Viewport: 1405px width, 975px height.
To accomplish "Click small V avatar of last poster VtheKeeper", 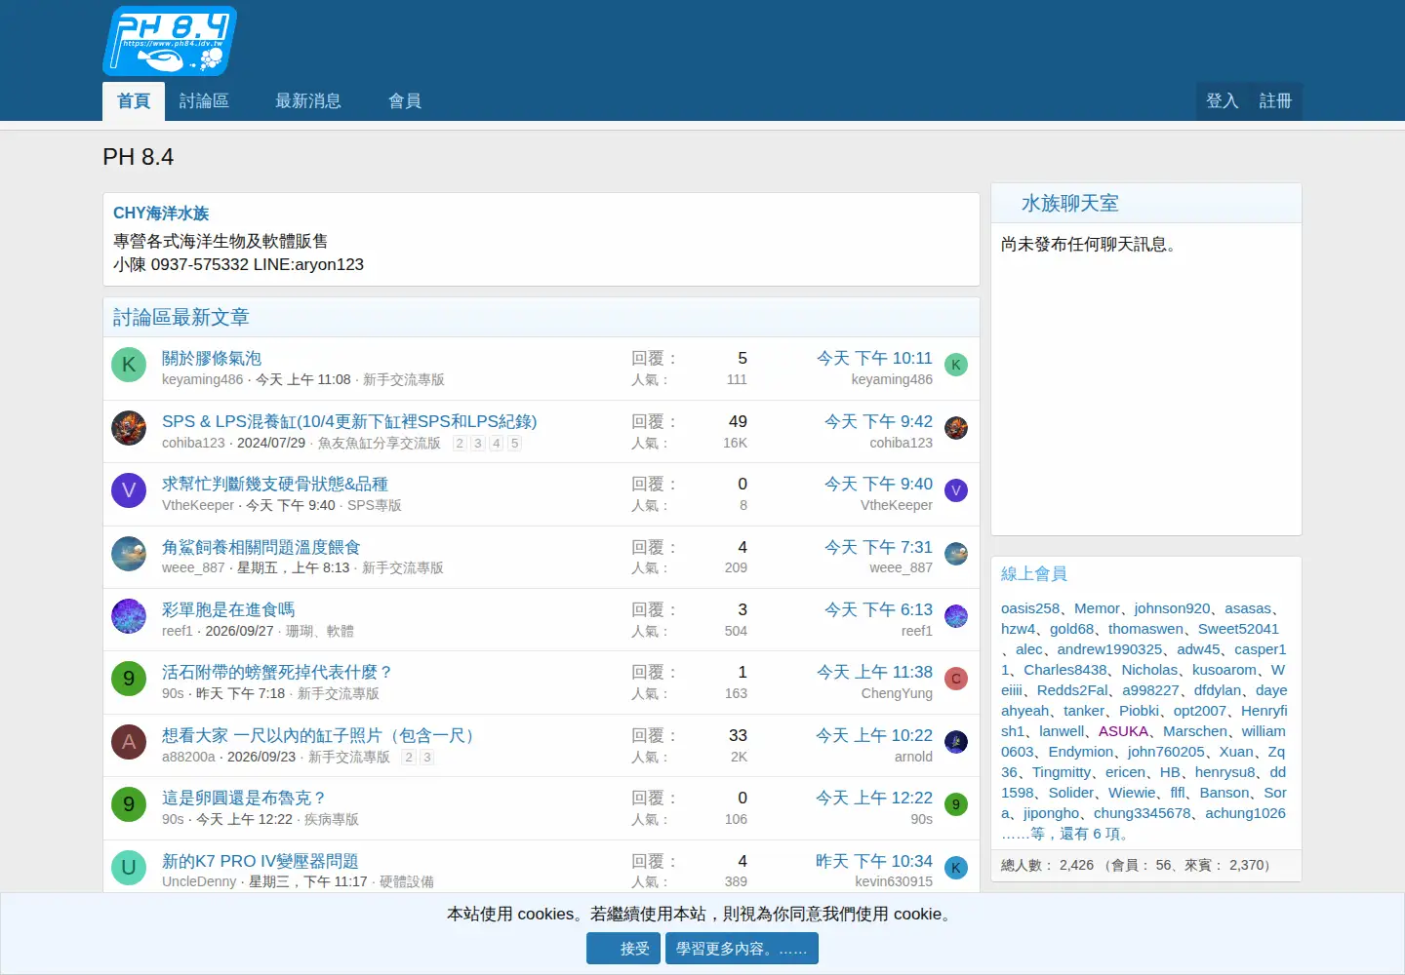I will [956, 490].
